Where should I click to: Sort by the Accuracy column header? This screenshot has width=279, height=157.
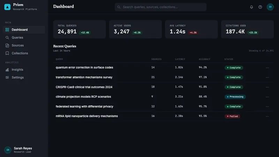click(x=204, y=59)
